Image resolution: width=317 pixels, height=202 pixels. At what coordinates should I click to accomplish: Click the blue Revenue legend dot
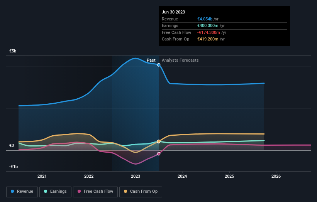click(x=12, y=191)
